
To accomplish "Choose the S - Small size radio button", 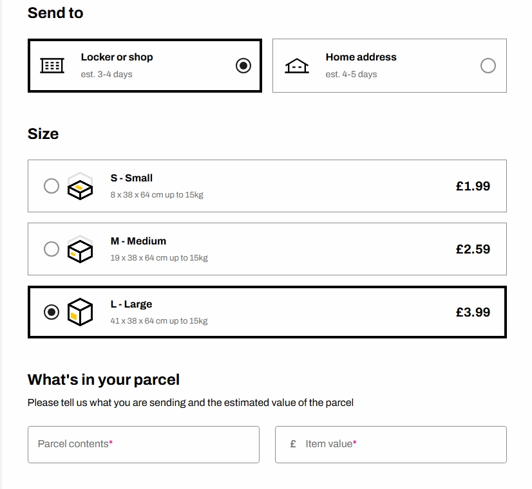I will click(52, 186).
